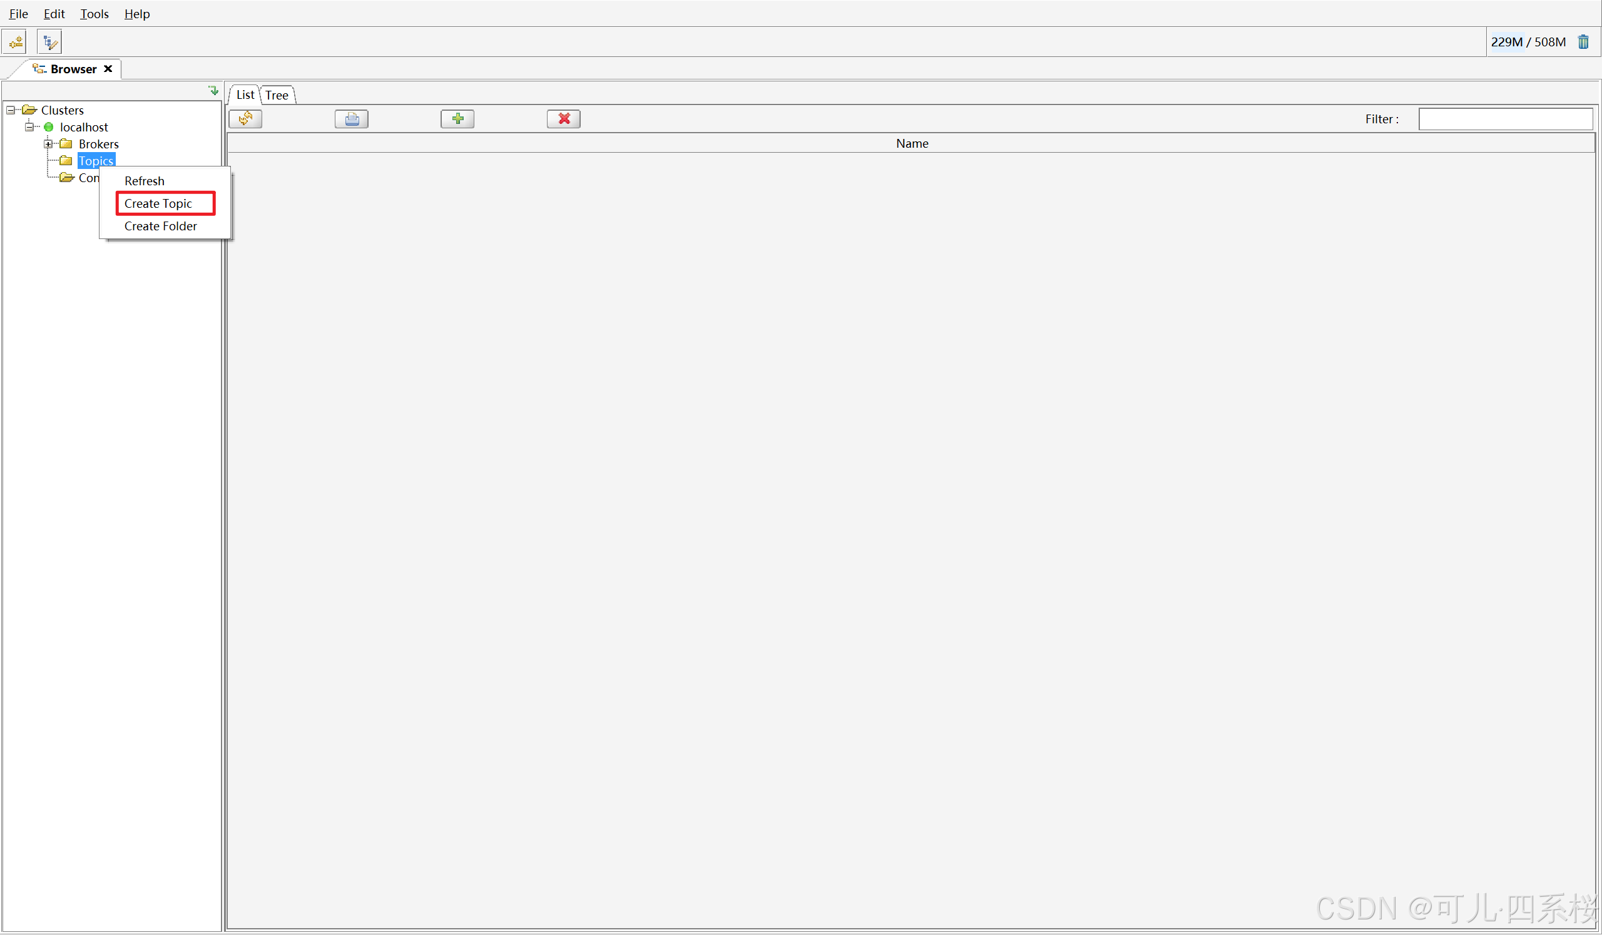Expand the Brokers folder
Viewport: 1602px width, 935px height.
(x=48, y=145)
